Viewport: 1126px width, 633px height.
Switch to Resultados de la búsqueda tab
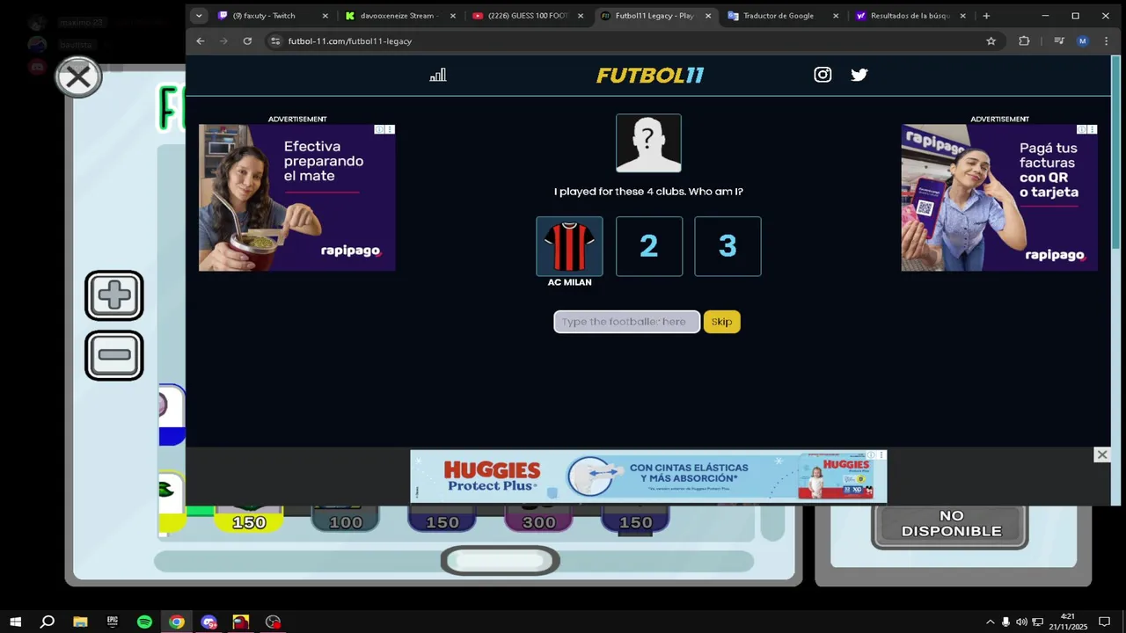coord(909,16)
